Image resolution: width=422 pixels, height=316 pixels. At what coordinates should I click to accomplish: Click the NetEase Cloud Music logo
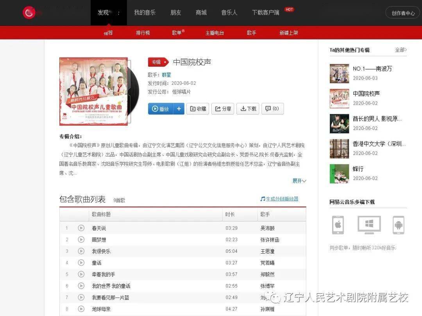(x=29, y=12)
